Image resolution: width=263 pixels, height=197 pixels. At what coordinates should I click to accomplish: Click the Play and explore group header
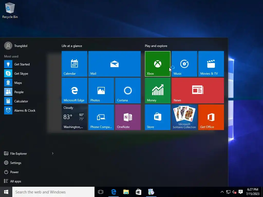point(156,46)
